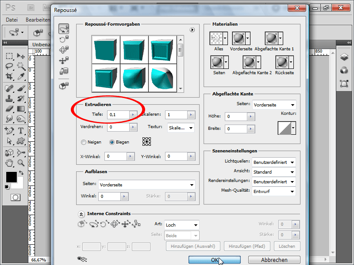The height and width of the screenshot is (265, 354).
Task: Select the 3D Object Rotate tool in toolbox
Action: (9, 152)
